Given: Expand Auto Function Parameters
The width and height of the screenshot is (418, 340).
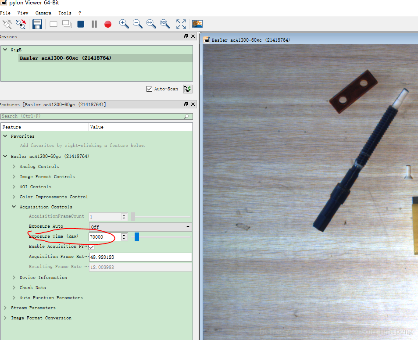Looking at the screenshot, I should (x=14, y=297).
